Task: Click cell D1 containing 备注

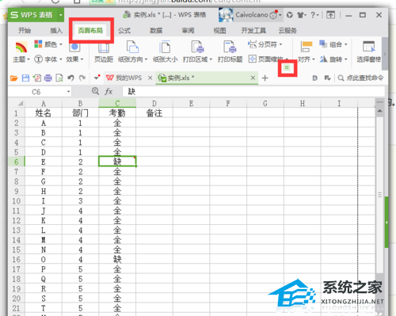Action: point(154,113)
